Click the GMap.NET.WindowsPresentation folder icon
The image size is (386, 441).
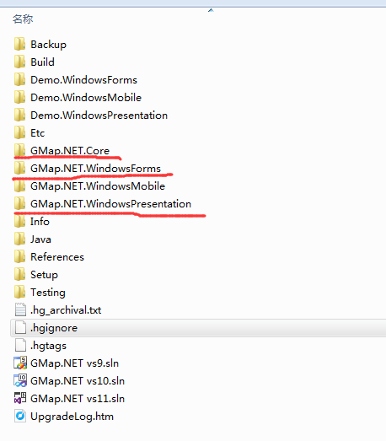(x=19, y=203)
